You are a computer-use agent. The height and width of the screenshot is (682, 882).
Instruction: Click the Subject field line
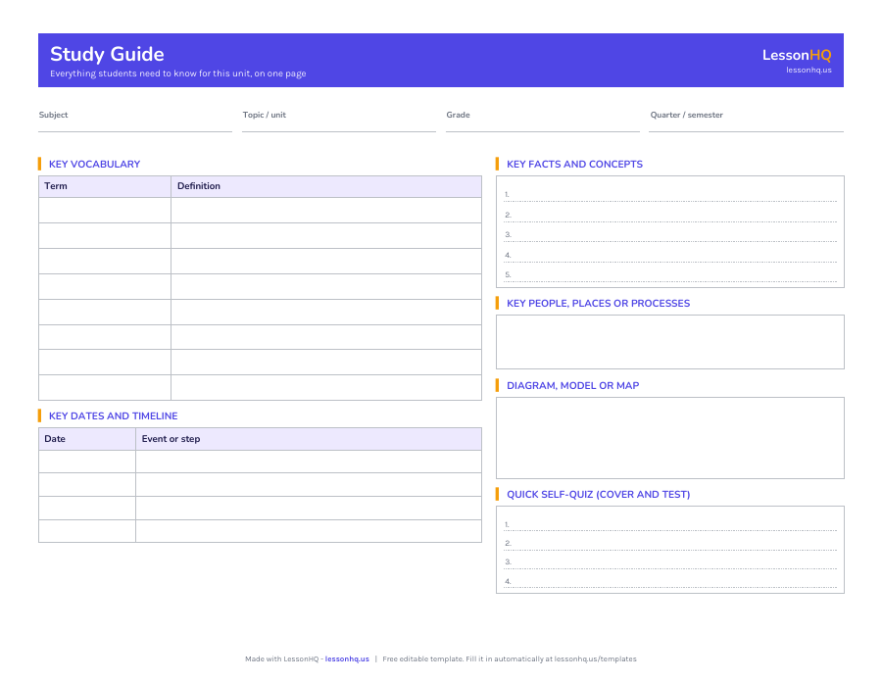pyautogui.click(x=135, y=120)
